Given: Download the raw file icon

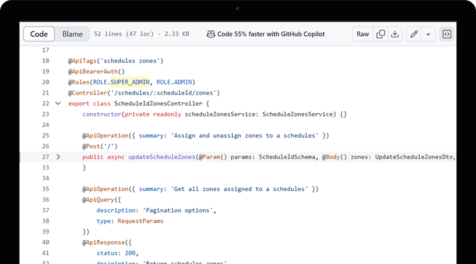Looking at the screenshot, I should [395, 34].
